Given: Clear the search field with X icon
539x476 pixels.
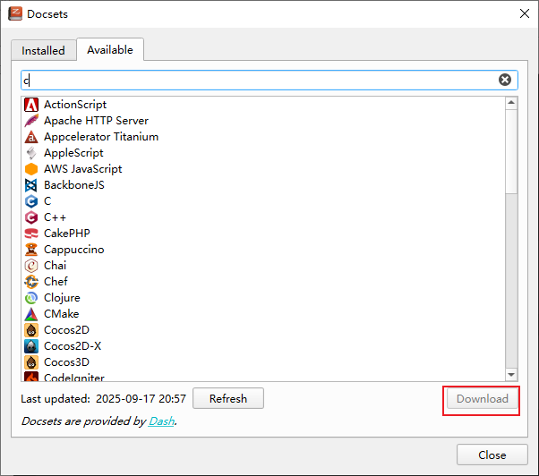Looking at the screenshot, I should click(505, 80).
